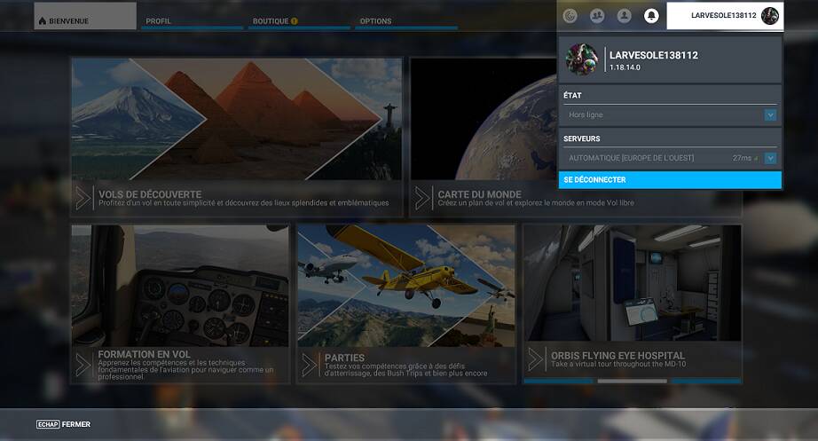The width and height of the screenshot is (818, 441).
Task: Open the Hors ligne status dropdown
Action: [669, 114]
